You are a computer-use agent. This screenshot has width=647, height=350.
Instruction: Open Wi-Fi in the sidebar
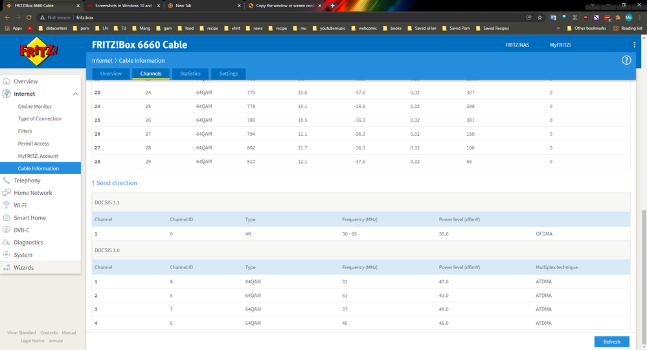coord(20,205)
